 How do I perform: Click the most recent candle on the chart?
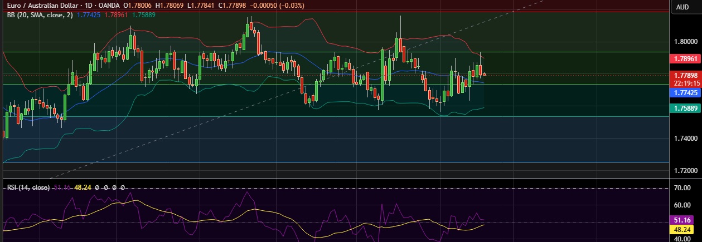[x=484, y=74]
